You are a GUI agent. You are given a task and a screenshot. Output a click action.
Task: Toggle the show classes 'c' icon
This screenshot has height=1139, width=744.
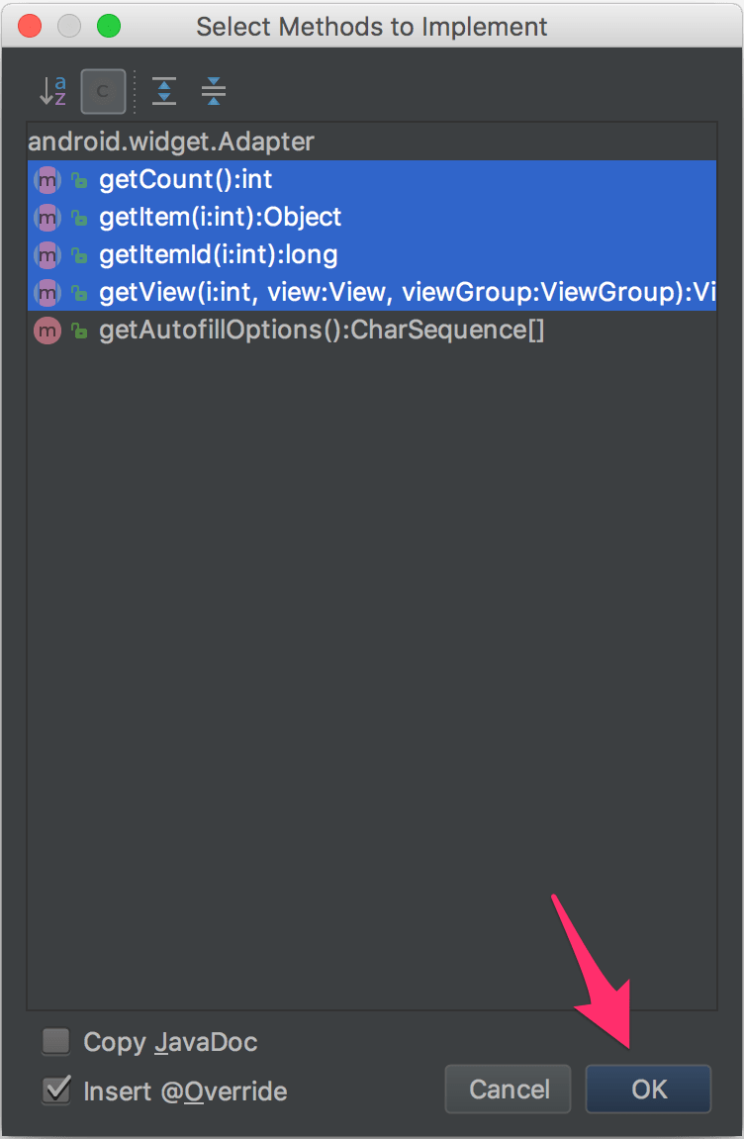pyautogui.click(x=102, y=91)
